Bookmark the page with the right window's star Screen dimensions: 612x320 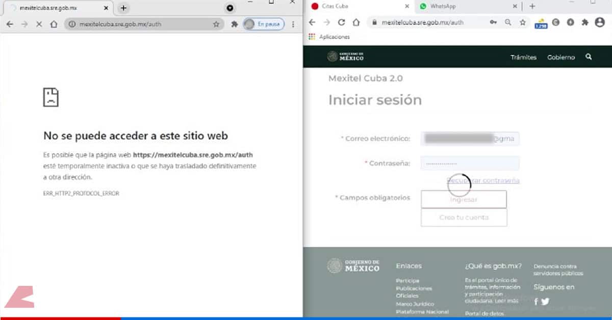coord(523,22)
